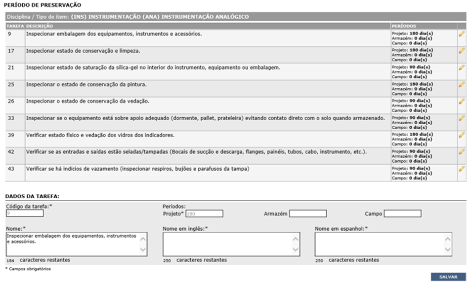This screenshot has height=284, width=470.
Task: Click the pencil icon for task 26
Action: (x=462, y=101)
